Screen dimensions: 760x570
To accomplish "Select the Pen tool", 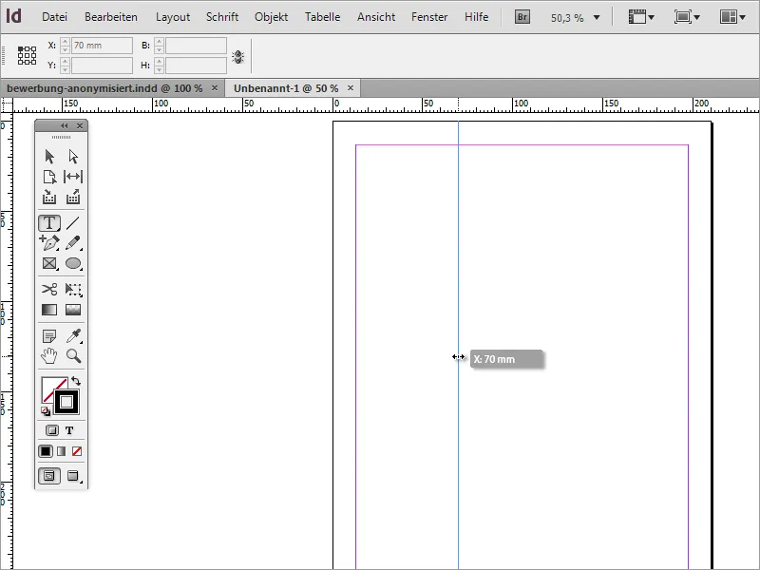I will click(49, 243).
